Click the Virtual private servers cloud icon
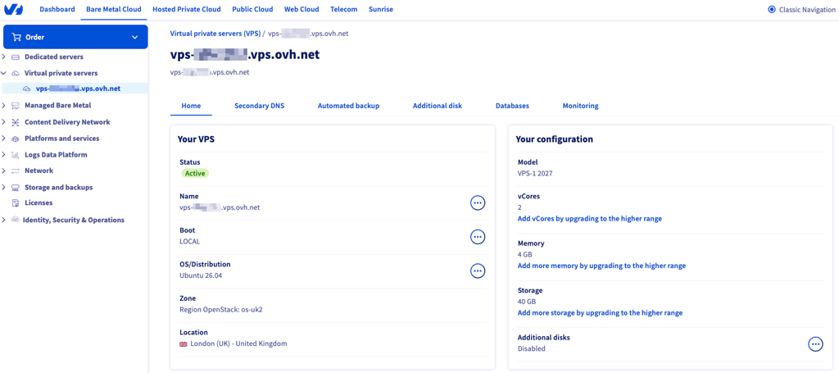The width and height of the screenshot is (839, 373). pyautogui.click(x=15, y=73)
